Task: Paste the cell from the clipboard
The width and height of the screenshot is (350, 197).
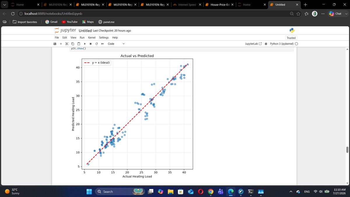Action: click(x=79, y=44)
